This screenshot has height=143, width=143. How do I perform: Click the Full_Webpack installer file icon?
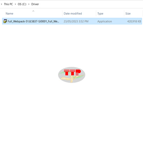5,21
